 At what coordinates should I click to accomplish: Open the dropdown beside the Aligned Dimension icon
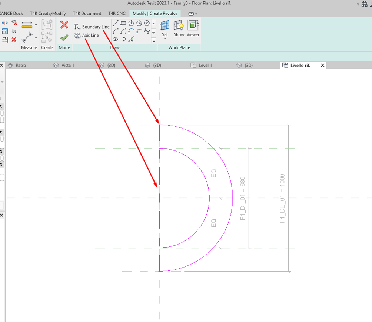pos(36,37)
